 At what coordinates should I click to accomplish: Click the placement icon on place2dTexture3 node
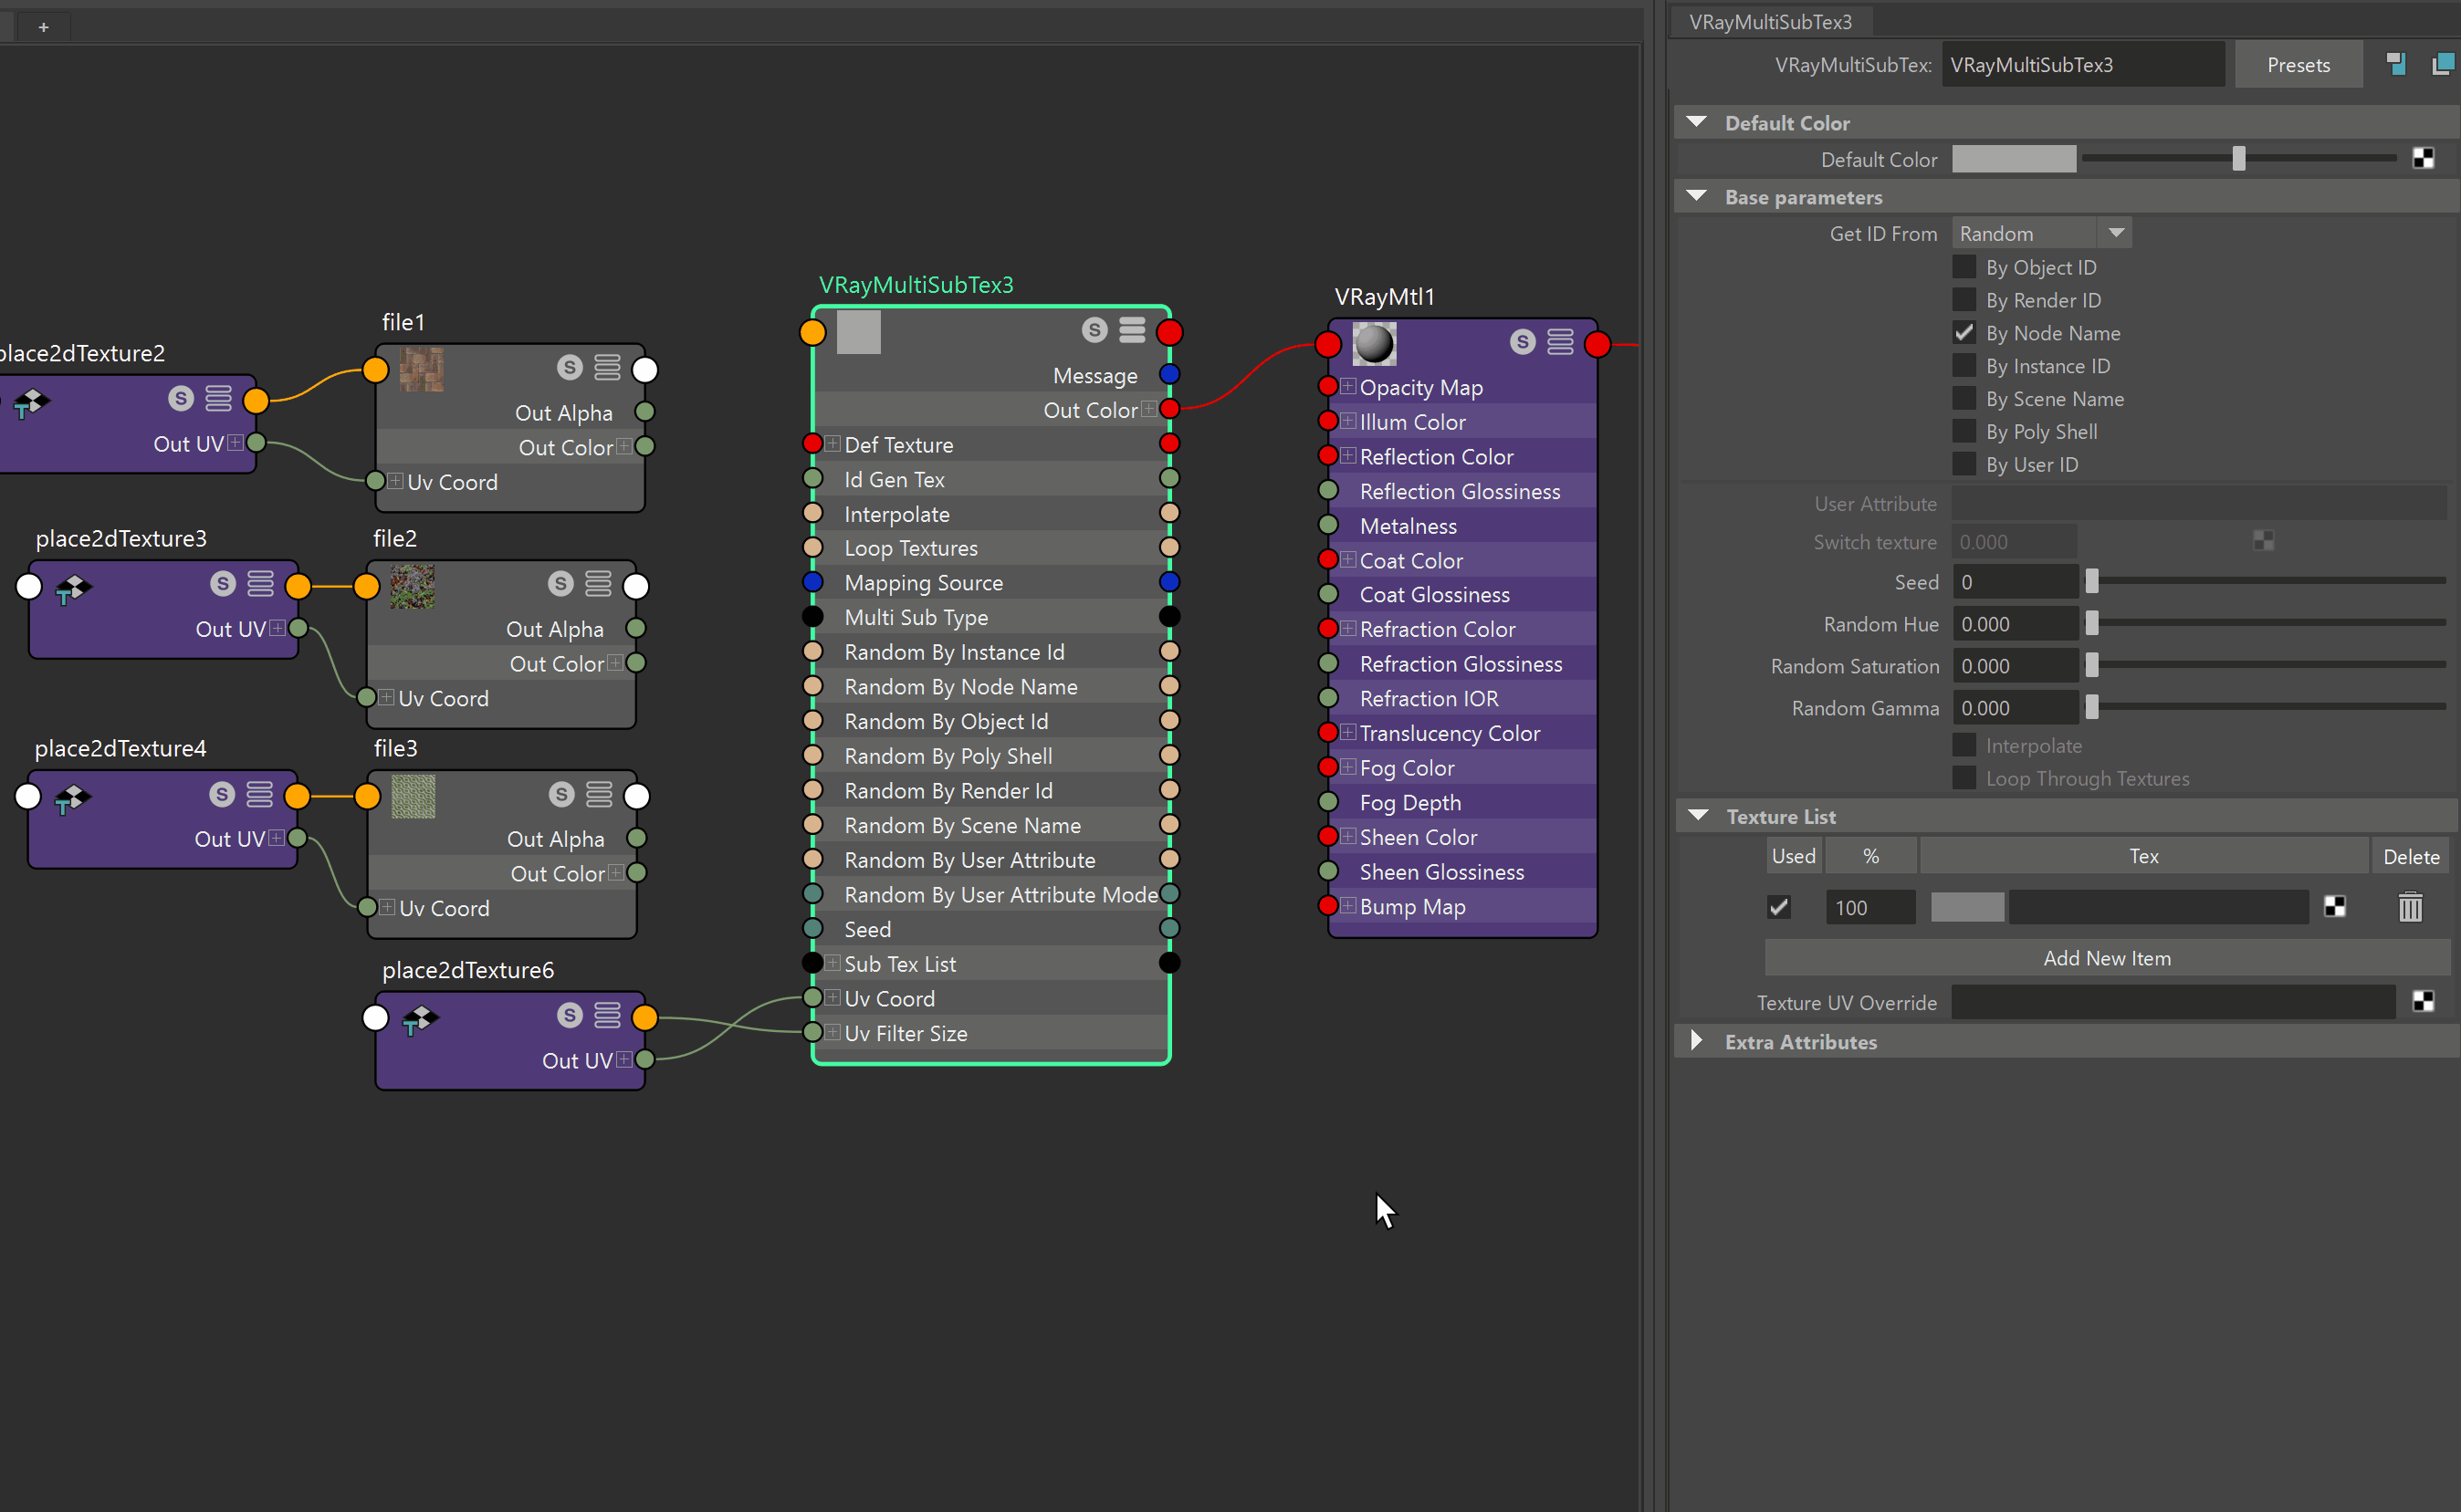click(73, 588)
